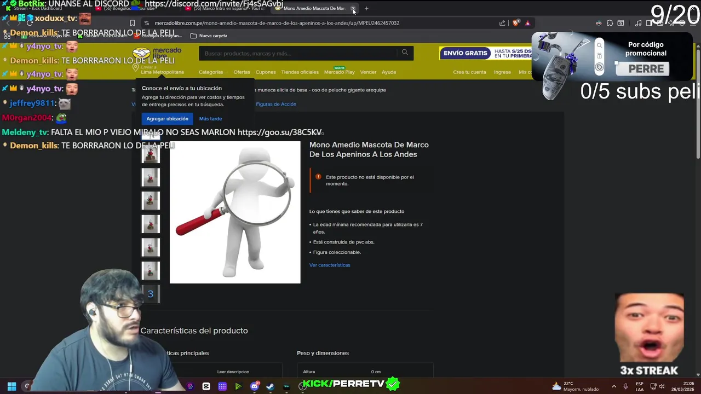
Task: Open the Figuras de Acción breadcrumb link
Action: point(276,104)
